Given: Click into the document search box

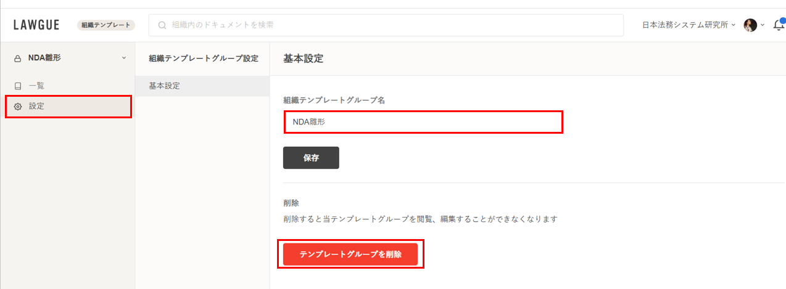Looking at the screenshot, I should pos(386,25).
